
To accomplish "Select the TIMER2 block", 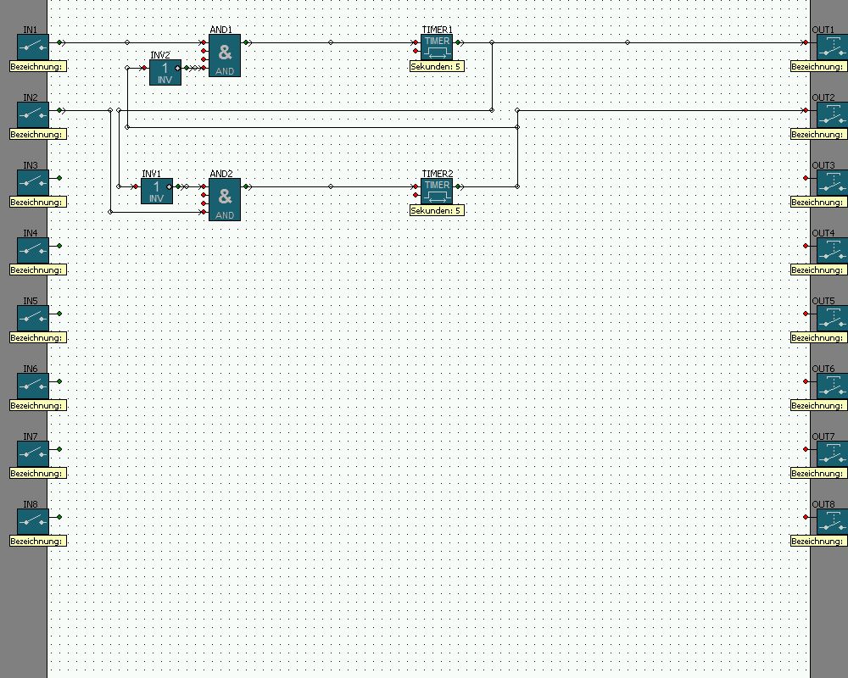I will (x=437, y=191).
